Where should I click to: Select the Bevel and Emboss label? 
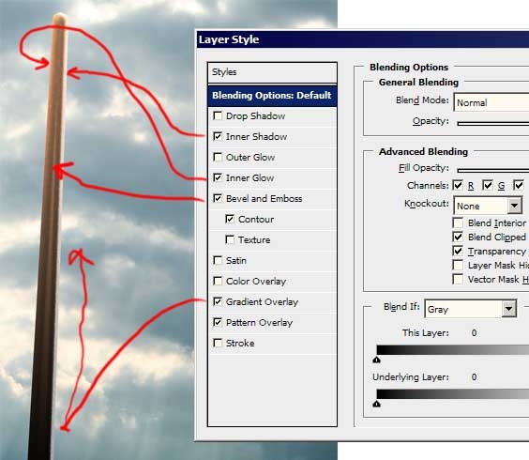pyautogui.click(x=264, y=199)
